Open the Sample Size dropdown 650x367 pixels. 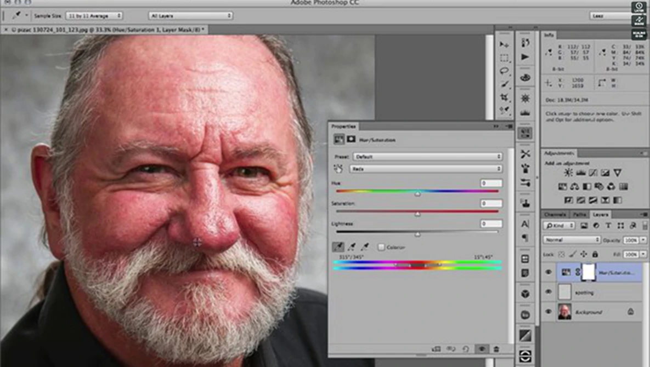[x=94, y=16]
